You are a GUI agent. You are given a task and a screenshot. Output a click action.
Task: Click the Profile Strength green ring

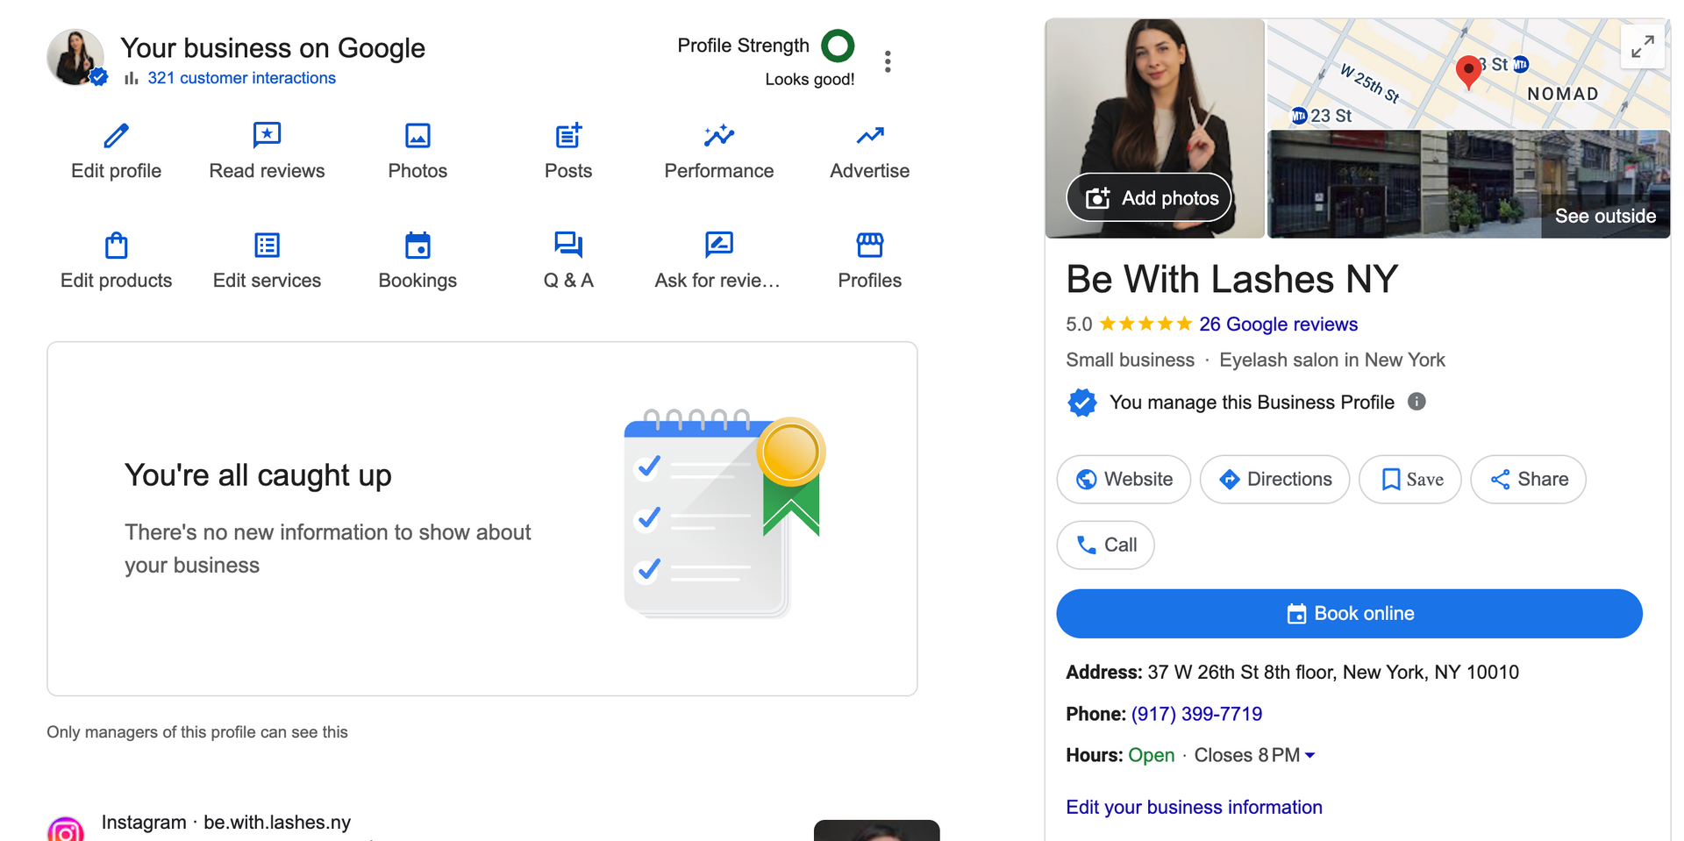838,46
